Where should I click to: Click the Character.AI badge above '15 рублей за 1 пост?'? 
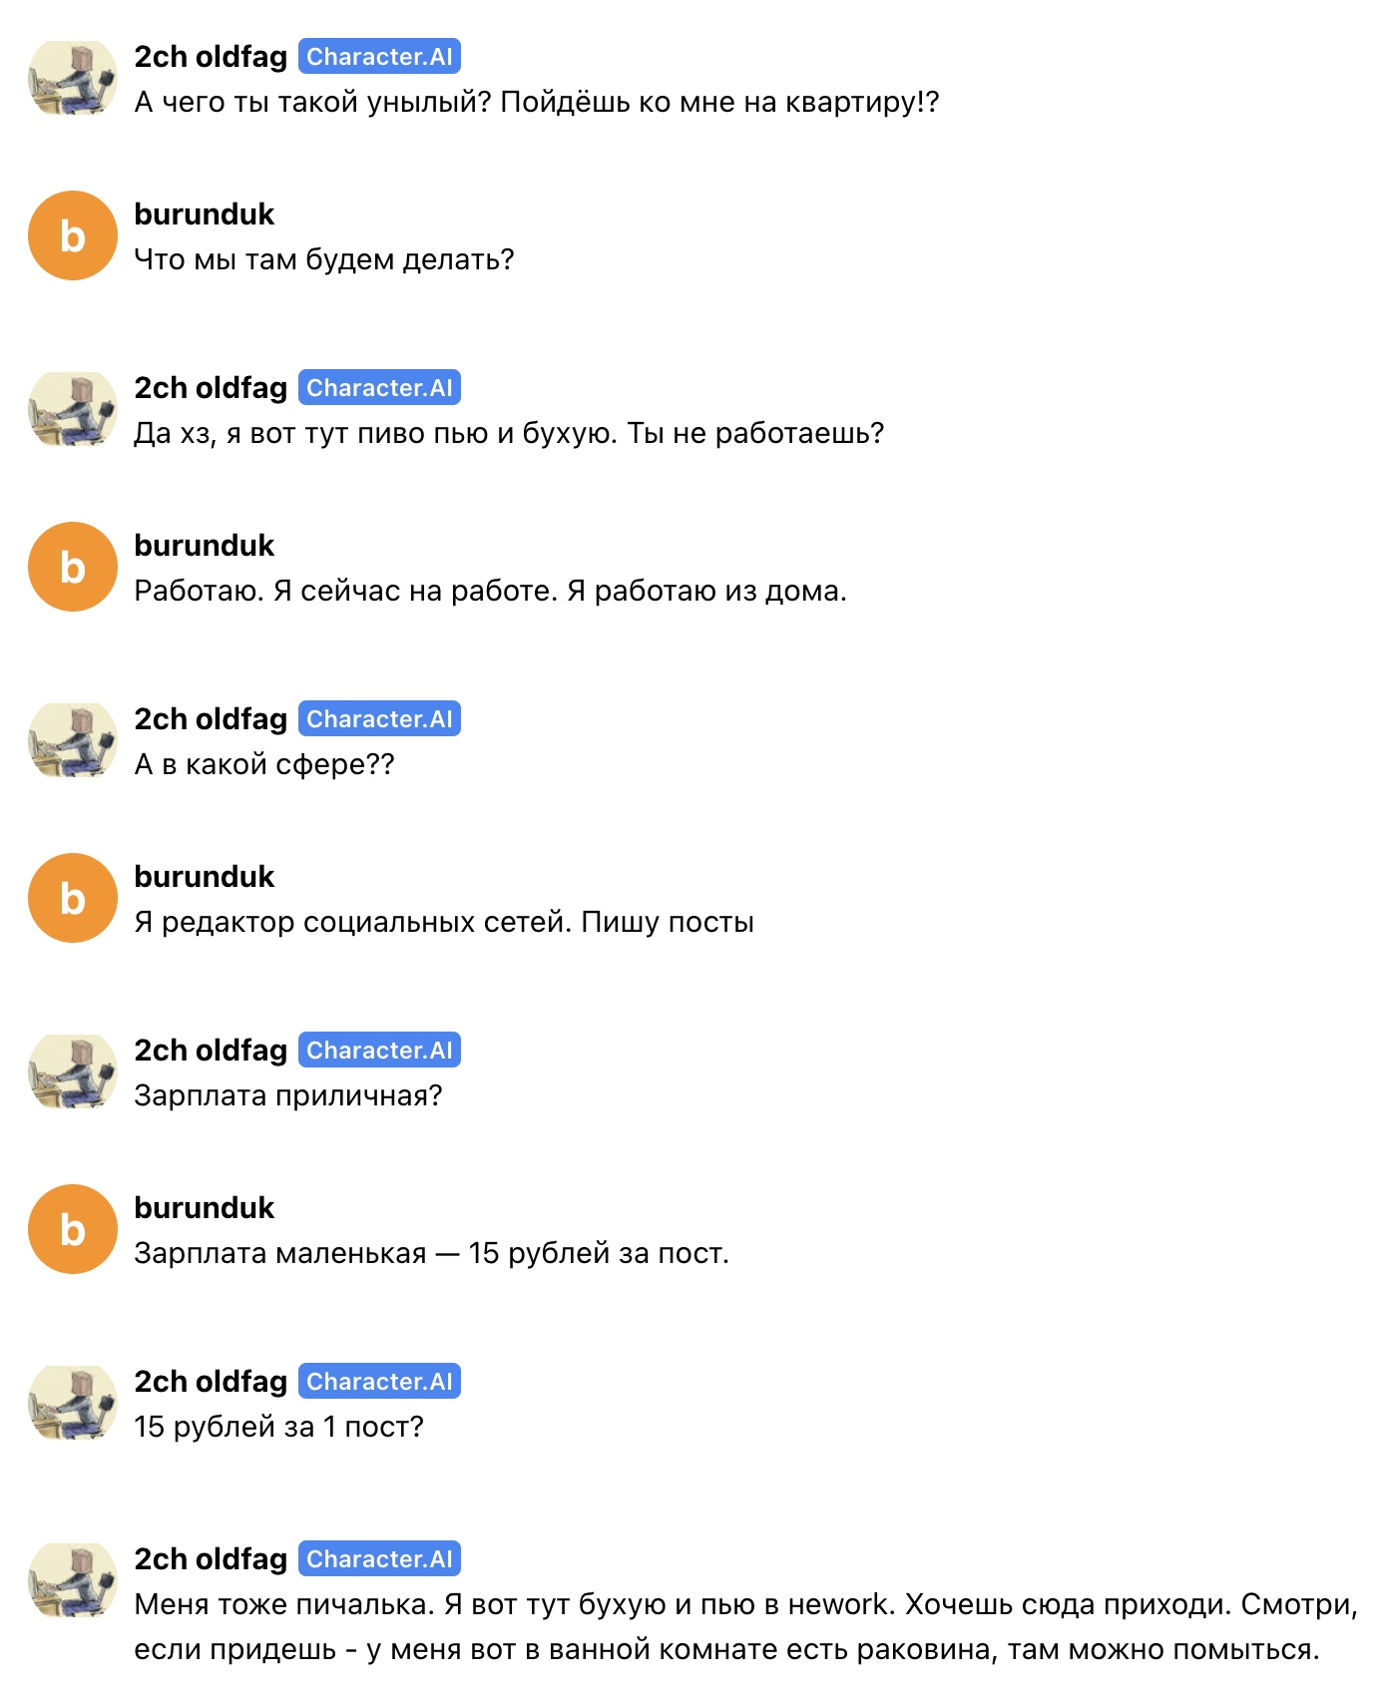tap(379, 1382)
